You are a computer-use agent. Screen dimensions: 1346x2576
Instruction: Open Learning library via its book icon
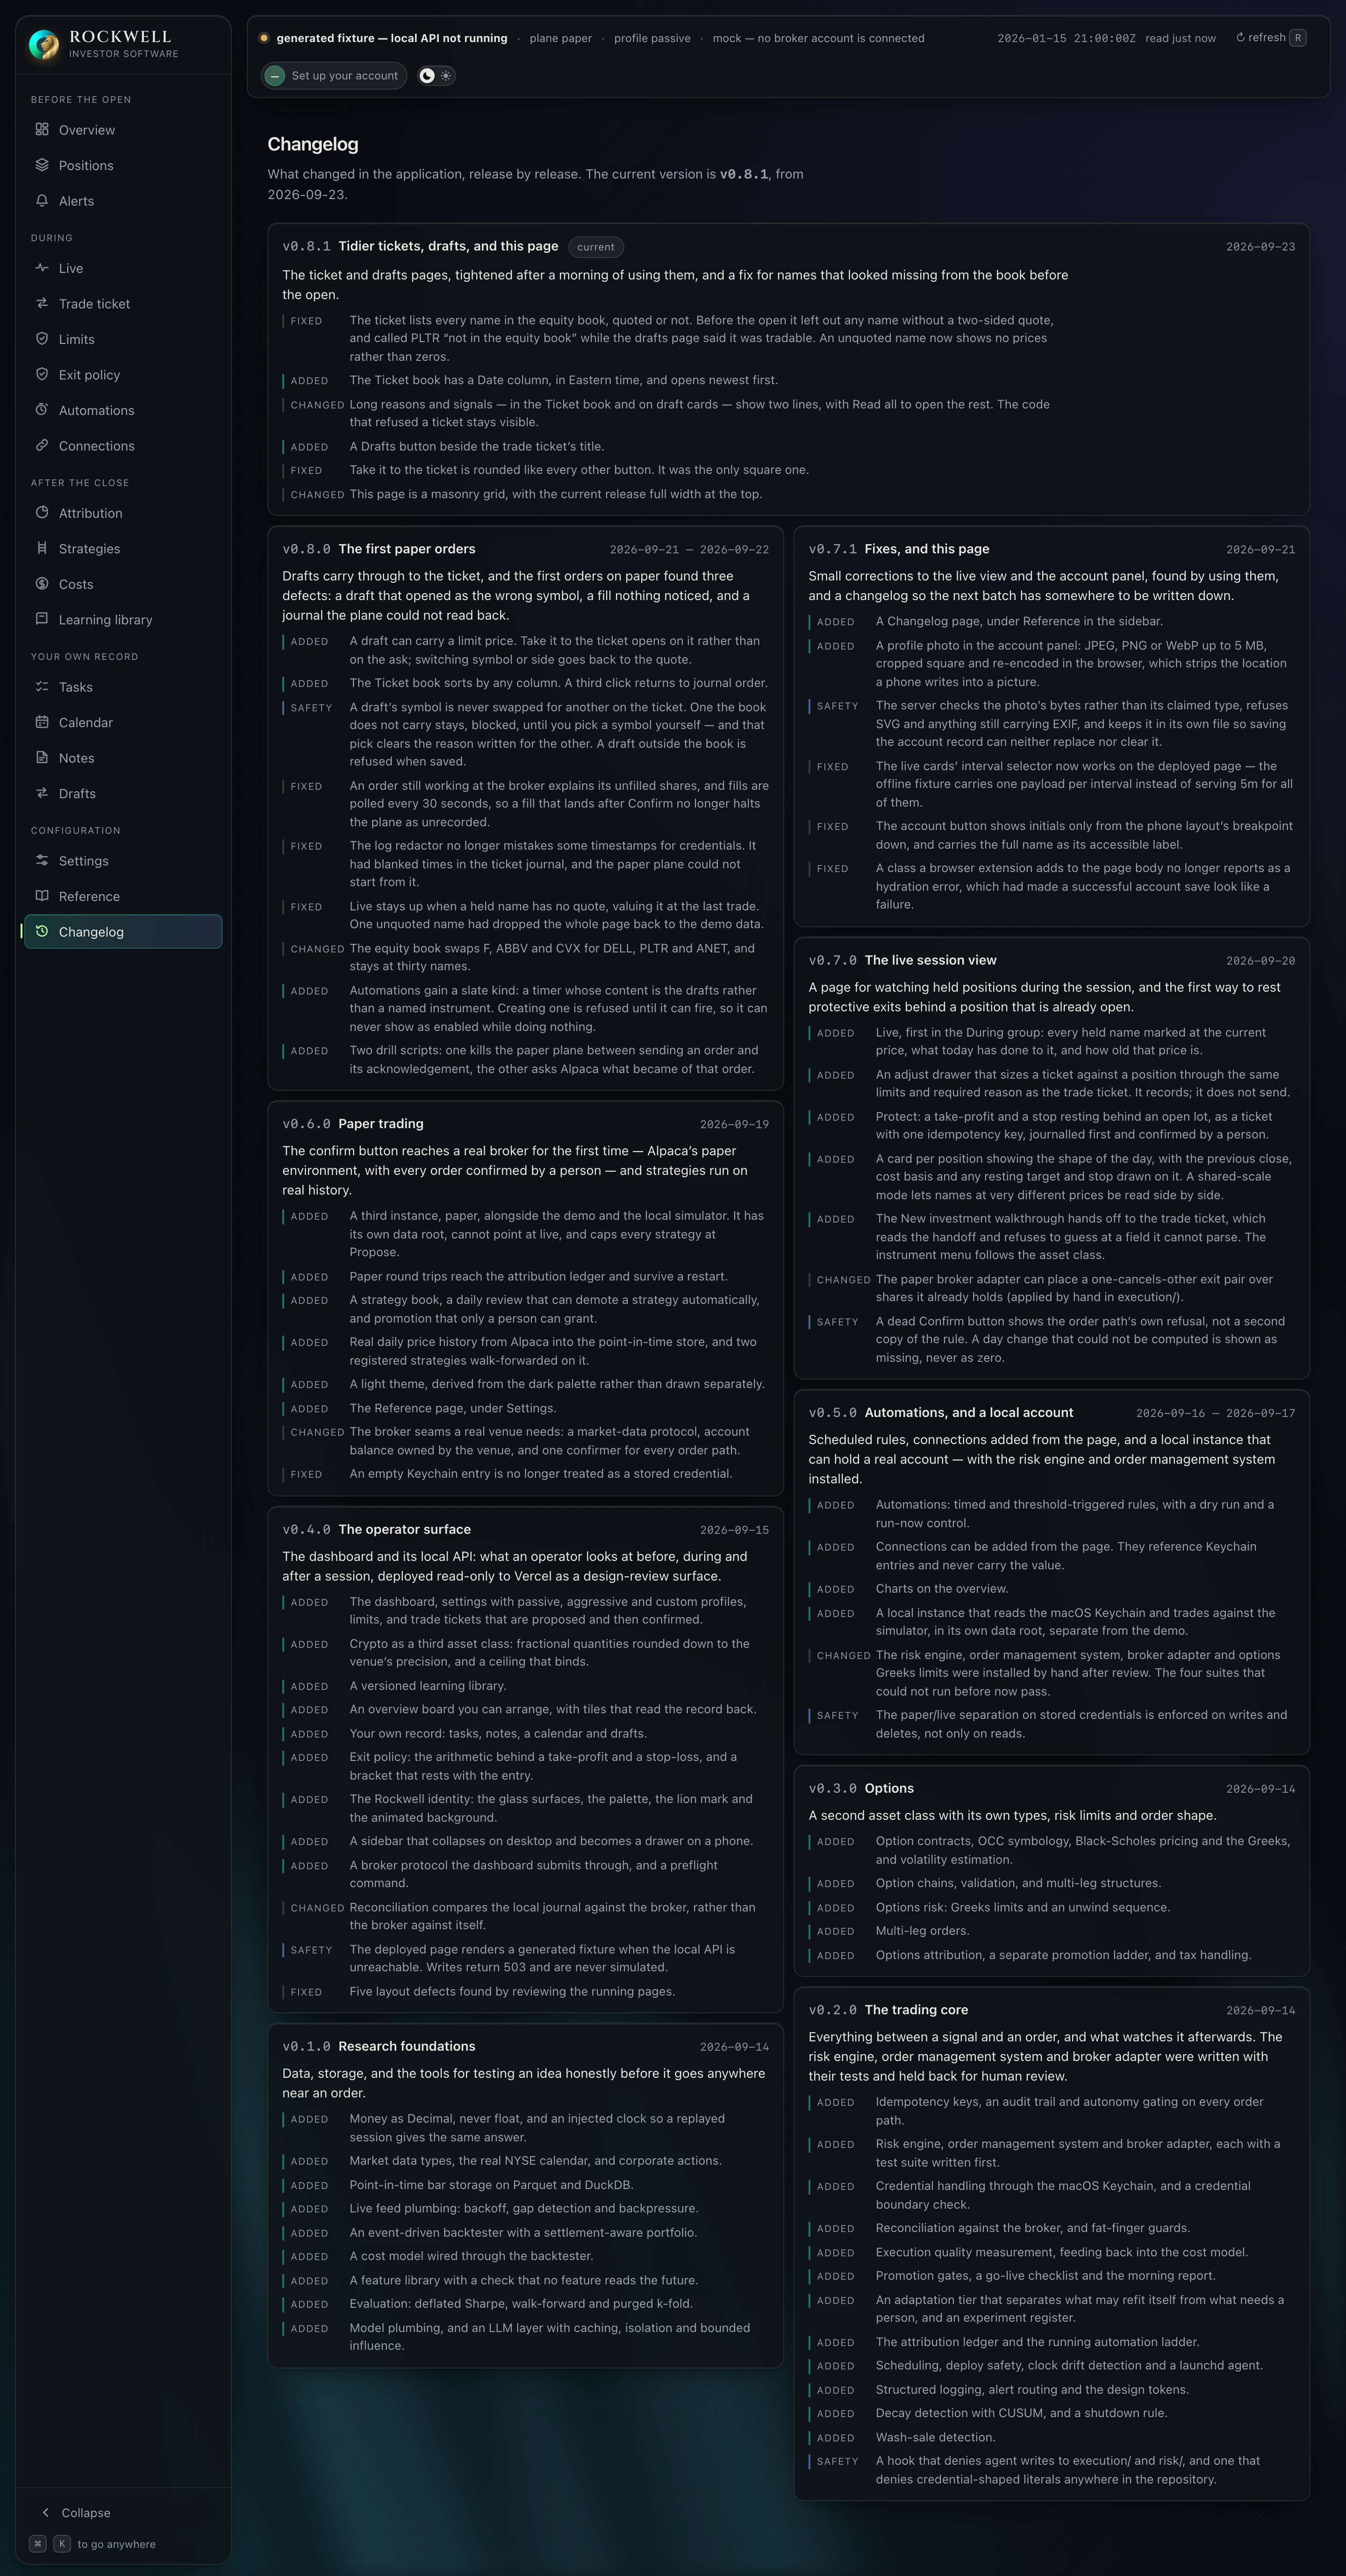point(42,619)
